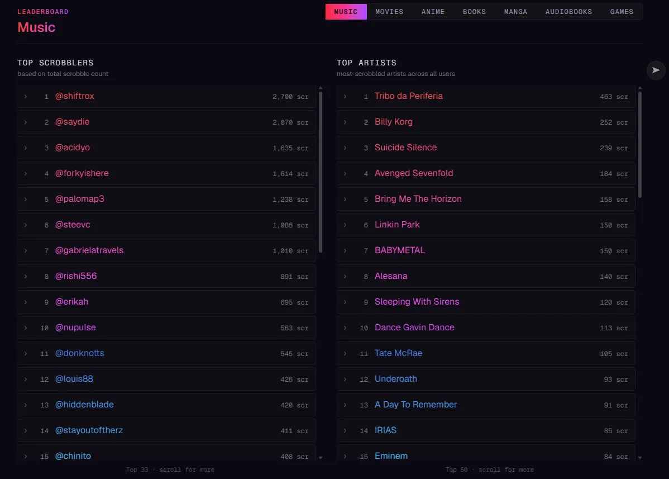The height and width of the screenshot is (479, 669).
Task: Expand the @acidyo row chevron
Action: coord(26,148)
